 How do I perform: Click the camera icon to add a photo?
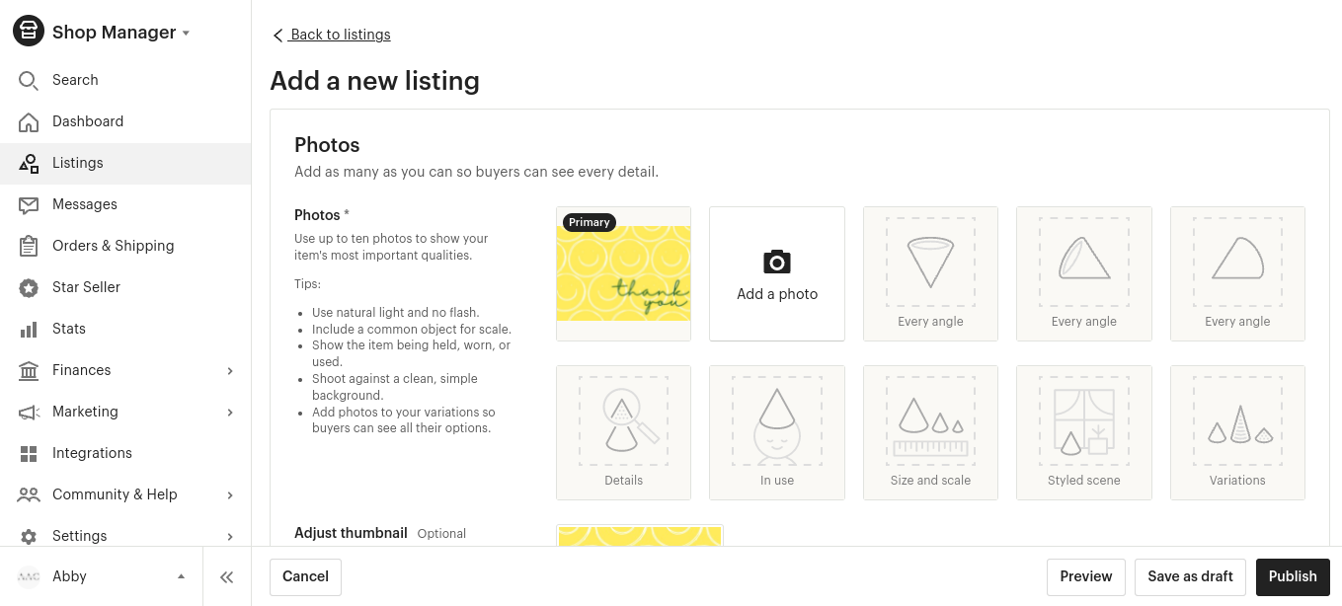click(777, 262)
